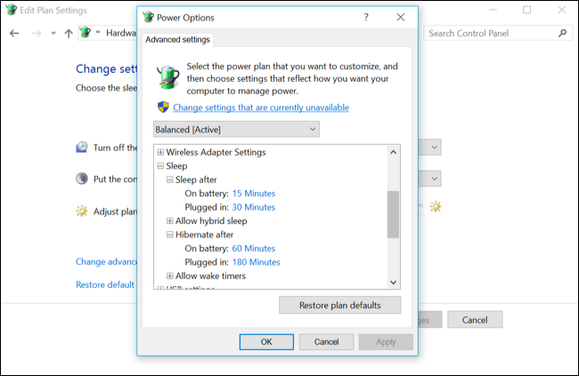Click the large battery plug icon in dialog

point(167,77)
